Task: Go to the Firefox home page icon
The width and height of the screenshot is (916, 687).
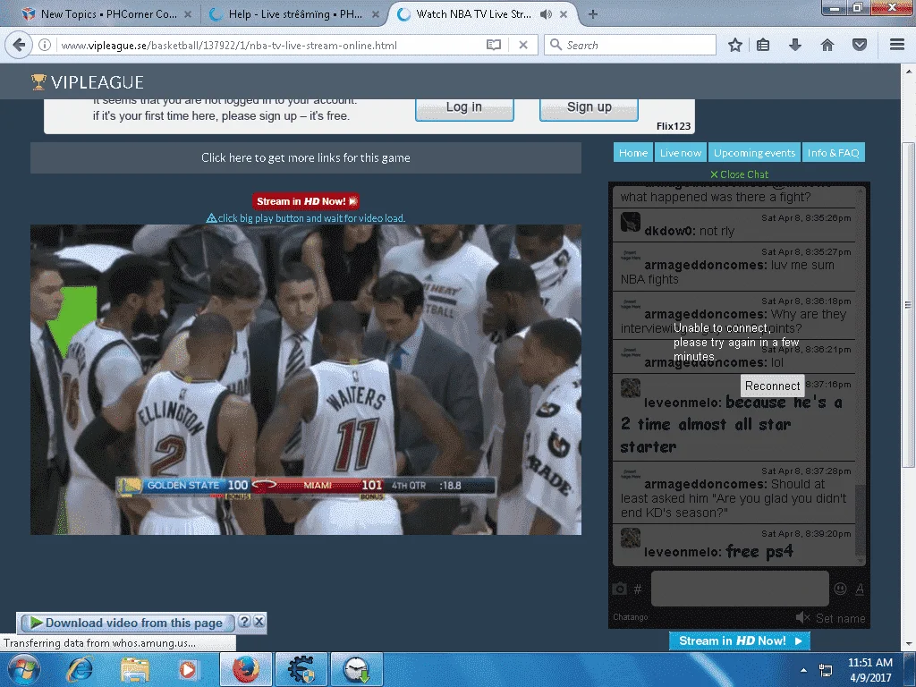Action: [827, 45]
